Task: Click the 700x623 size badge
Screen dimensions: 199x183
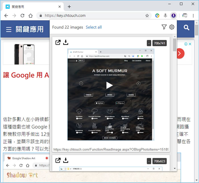Action: click(x=159, y=161)
